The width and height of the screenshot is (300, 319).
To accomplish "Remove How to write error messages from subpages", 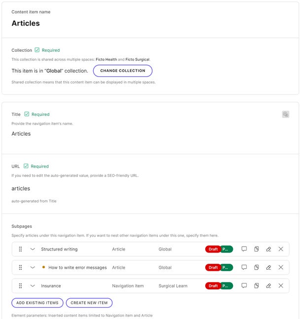I will tap(281, 267).
